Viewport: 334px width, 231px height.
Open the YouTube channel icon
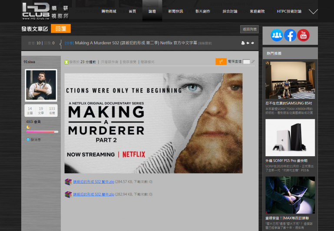(x=303, y=35)
